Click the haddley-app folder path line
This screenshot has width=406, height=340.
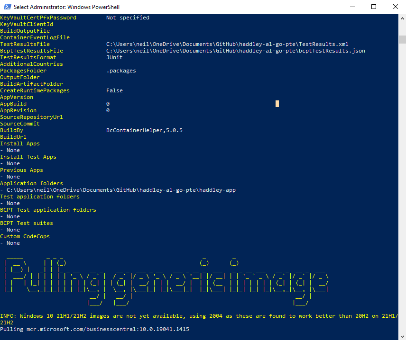click(x=118, y=190)
